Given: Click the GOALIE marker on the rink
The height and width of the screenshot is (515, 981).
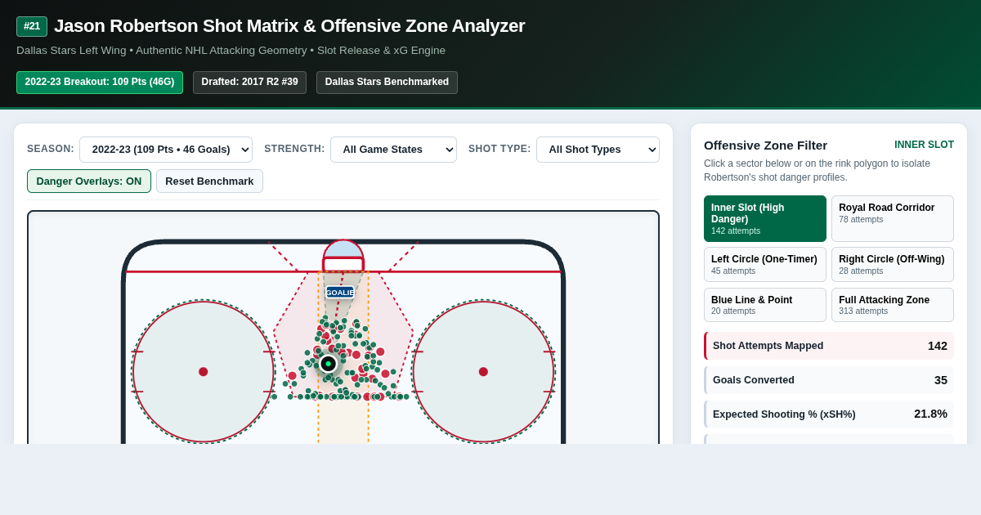Looking at the screenshot, I should [340, 292].
